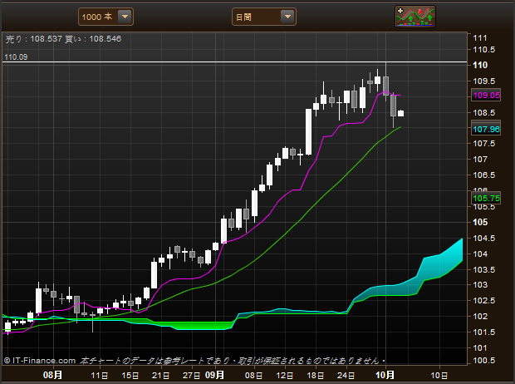Click the 107.5 price axis value
Screen dimensions: 515x384
tap(483, 143)
